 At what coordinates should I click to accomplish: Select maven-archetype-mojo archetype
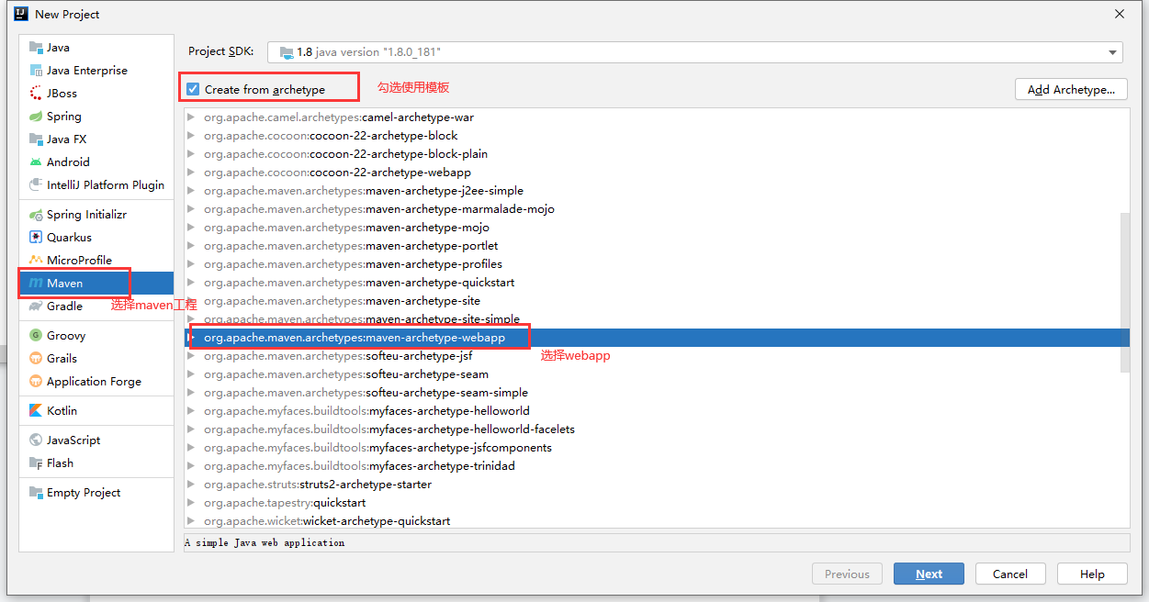[x=657, y=228]
